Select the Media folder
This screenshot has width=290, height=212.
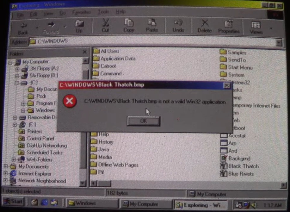point(105,157)
